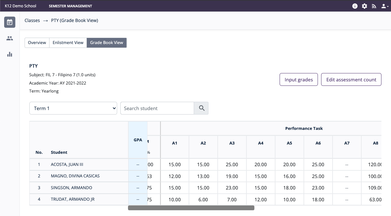Select the ACOSTA, JUAN III student row

67,165
